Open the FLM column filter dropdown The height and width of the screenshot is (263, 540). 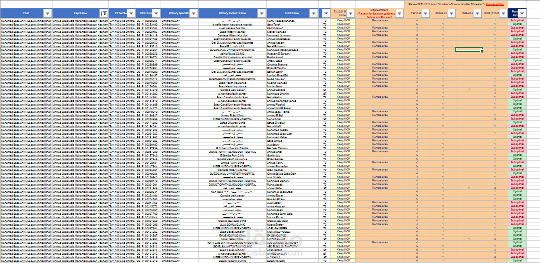47,14
